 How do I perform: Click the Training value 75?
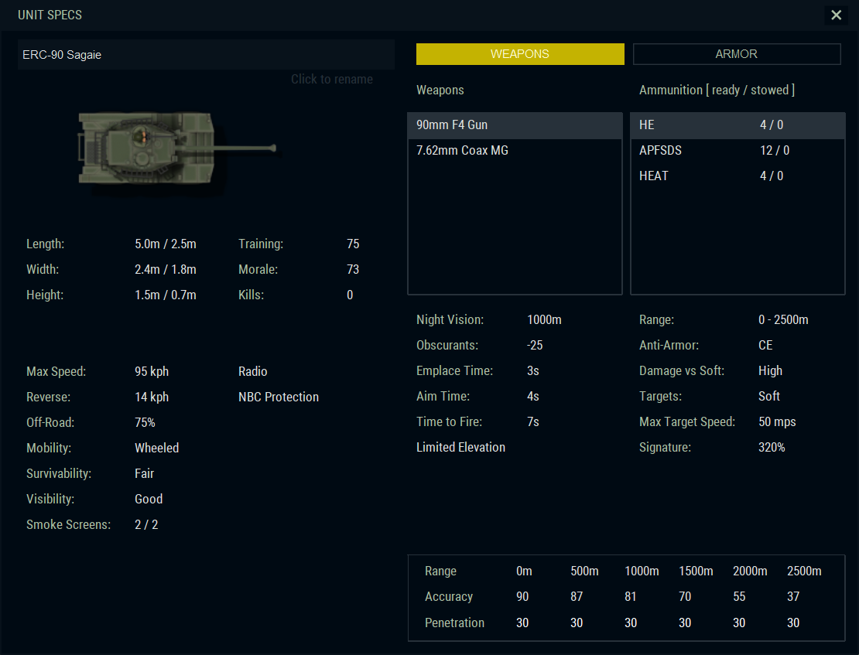[353, 244]
